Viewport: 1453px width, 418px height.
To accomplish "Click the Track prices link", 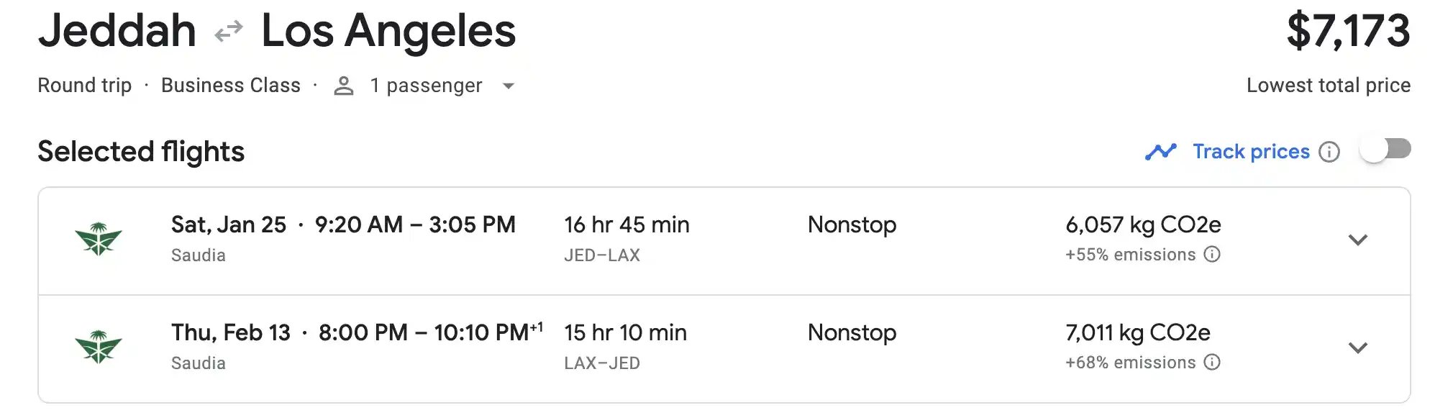I will tap(1251, 152).
